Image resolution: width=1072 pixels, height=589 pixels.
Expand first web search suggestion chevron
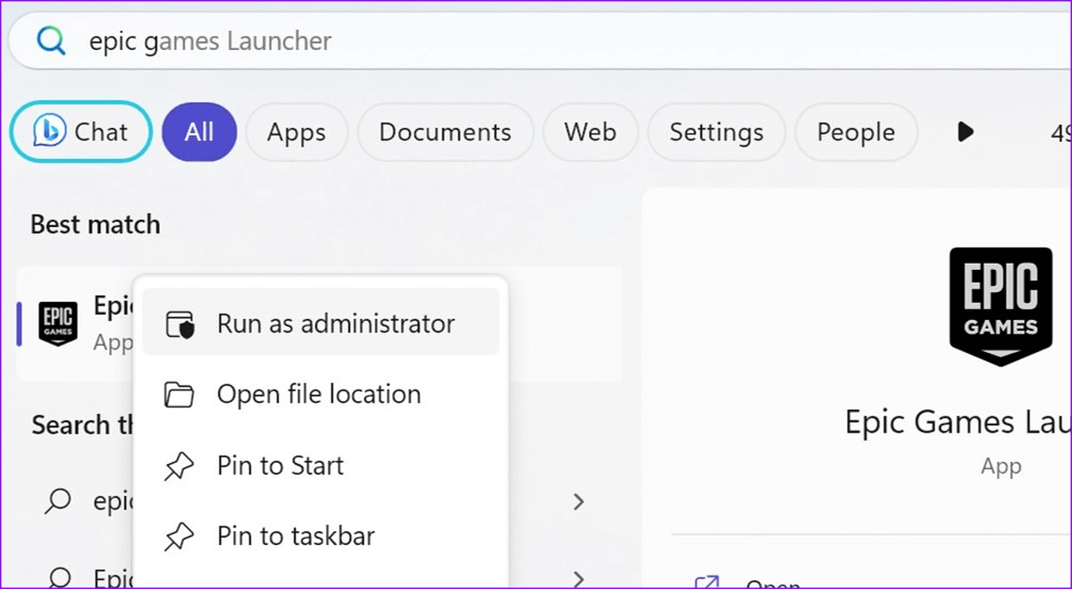pyautogui.click(x=579, y=501)
